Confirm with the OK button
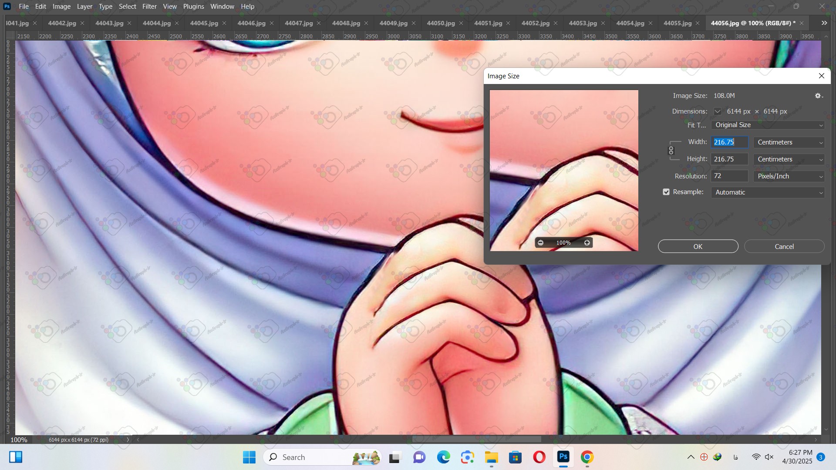 click(698, 246)
